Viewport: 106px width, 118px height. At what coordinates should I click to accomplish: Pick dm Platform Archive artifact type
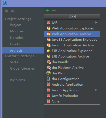click(x=72, y=67)
